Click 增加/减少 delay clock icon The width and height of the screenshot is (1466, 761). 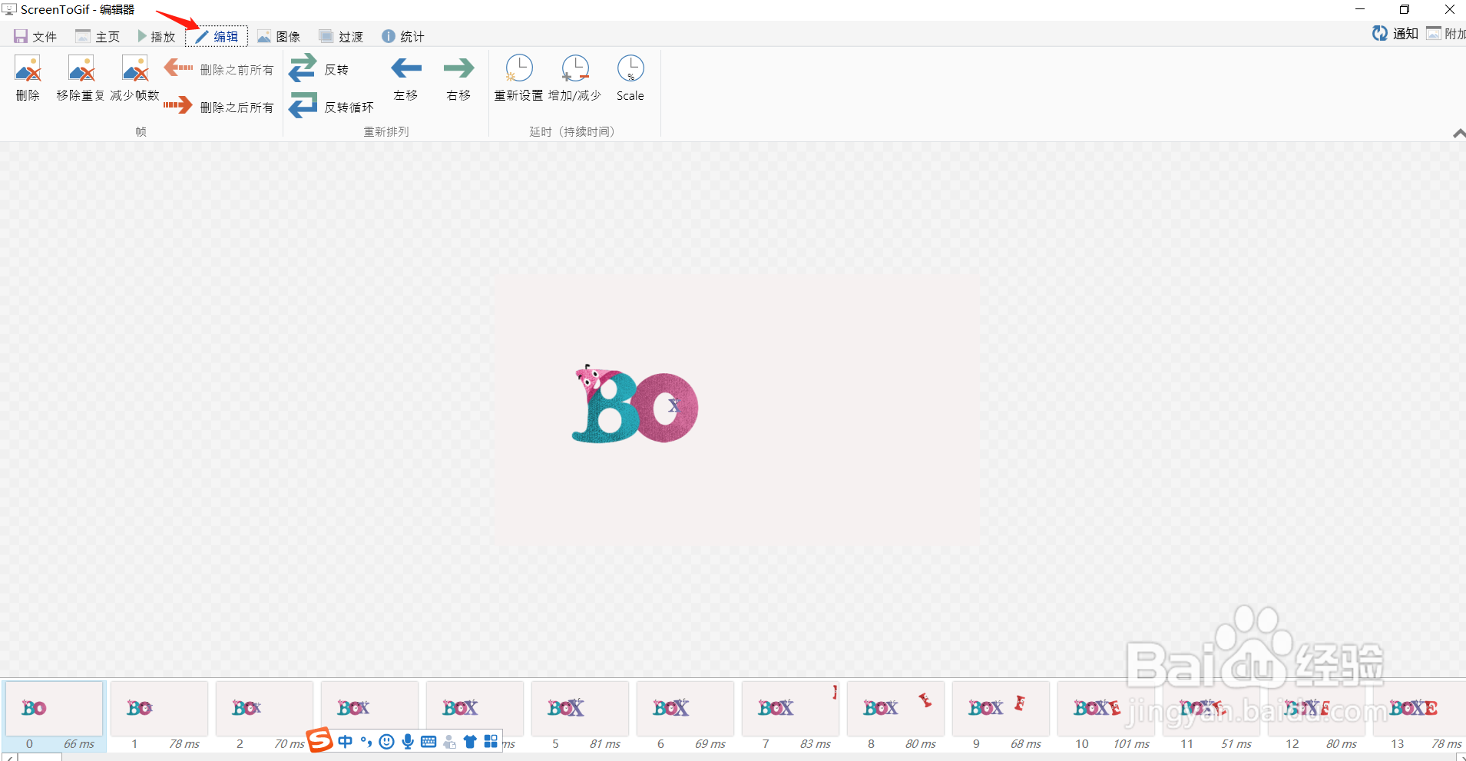pos(575,68)
